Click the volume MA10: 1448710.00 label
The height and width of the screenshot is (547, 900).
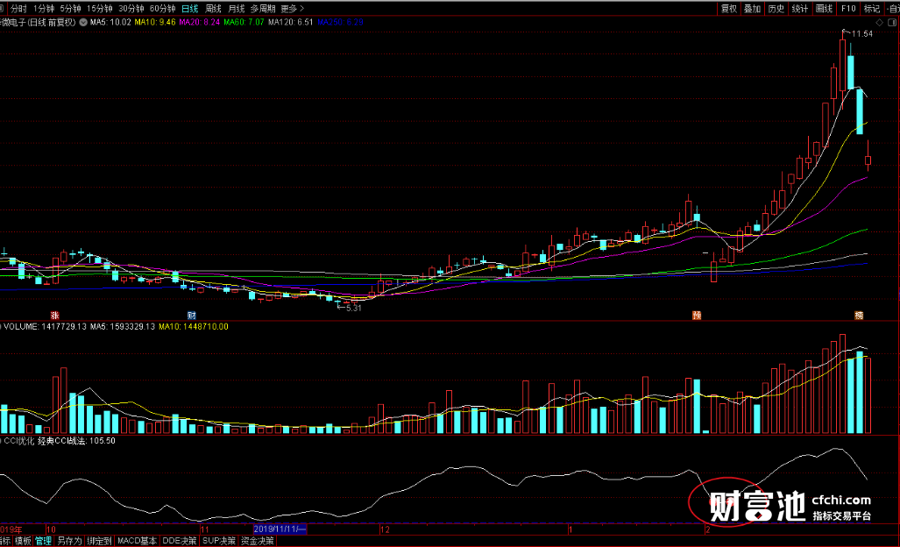pos(194,327)
